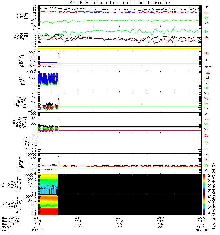Click blue "Vx" legend of the peem velocity panel

click(206, 129)
